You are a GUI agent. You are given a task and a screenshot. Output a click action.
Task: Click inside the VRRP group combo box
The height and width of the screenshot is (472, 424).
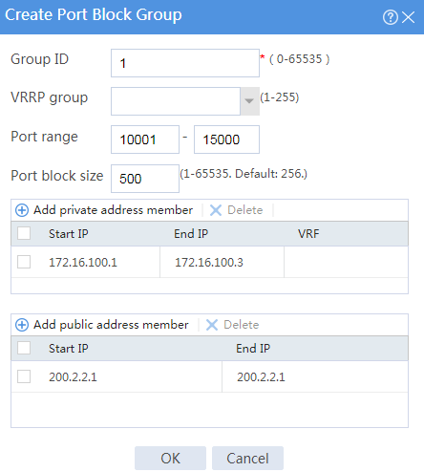[x=176, y=101]
